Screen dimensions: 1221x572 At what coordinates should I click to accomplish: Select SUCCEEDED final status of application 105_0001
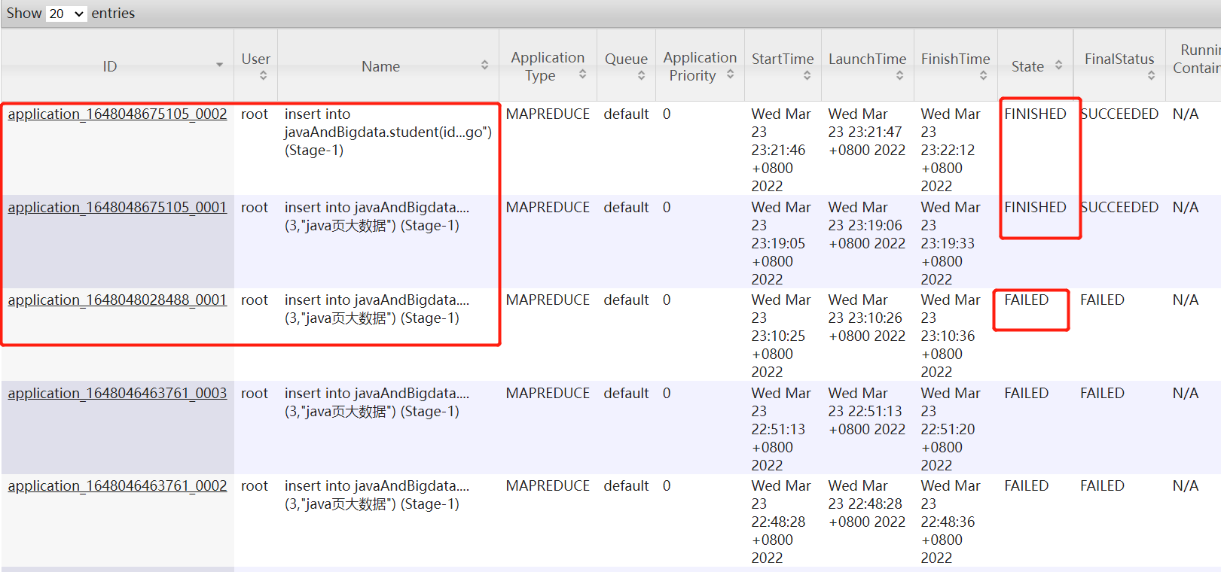coord(1119,207)
